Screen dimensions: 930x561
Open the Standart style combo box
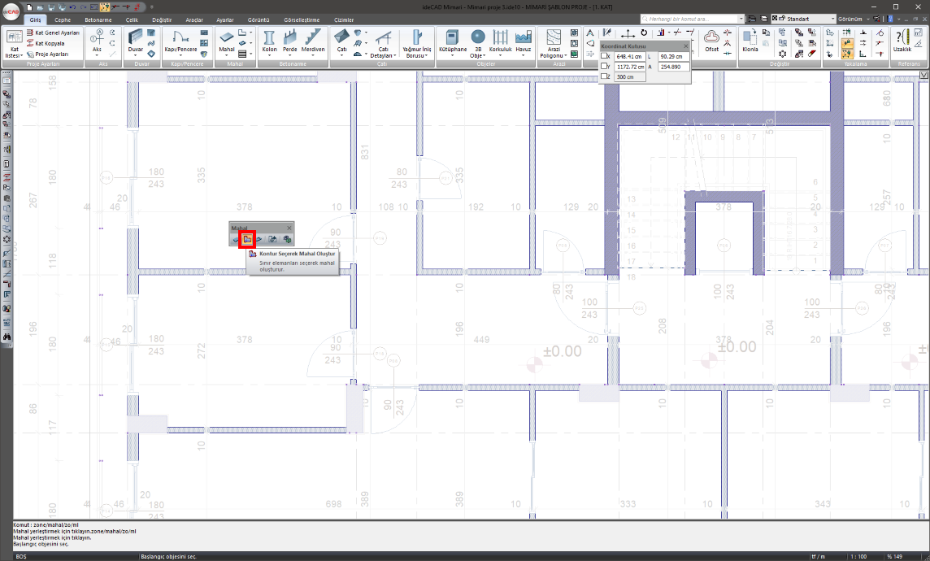804,18
